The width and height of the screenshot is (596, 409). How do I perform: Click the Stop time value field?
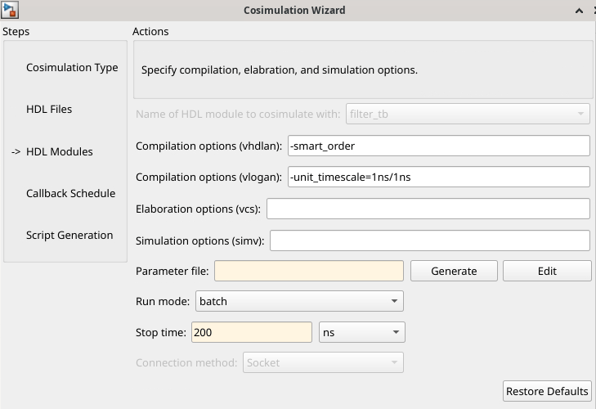click(252, 333)
